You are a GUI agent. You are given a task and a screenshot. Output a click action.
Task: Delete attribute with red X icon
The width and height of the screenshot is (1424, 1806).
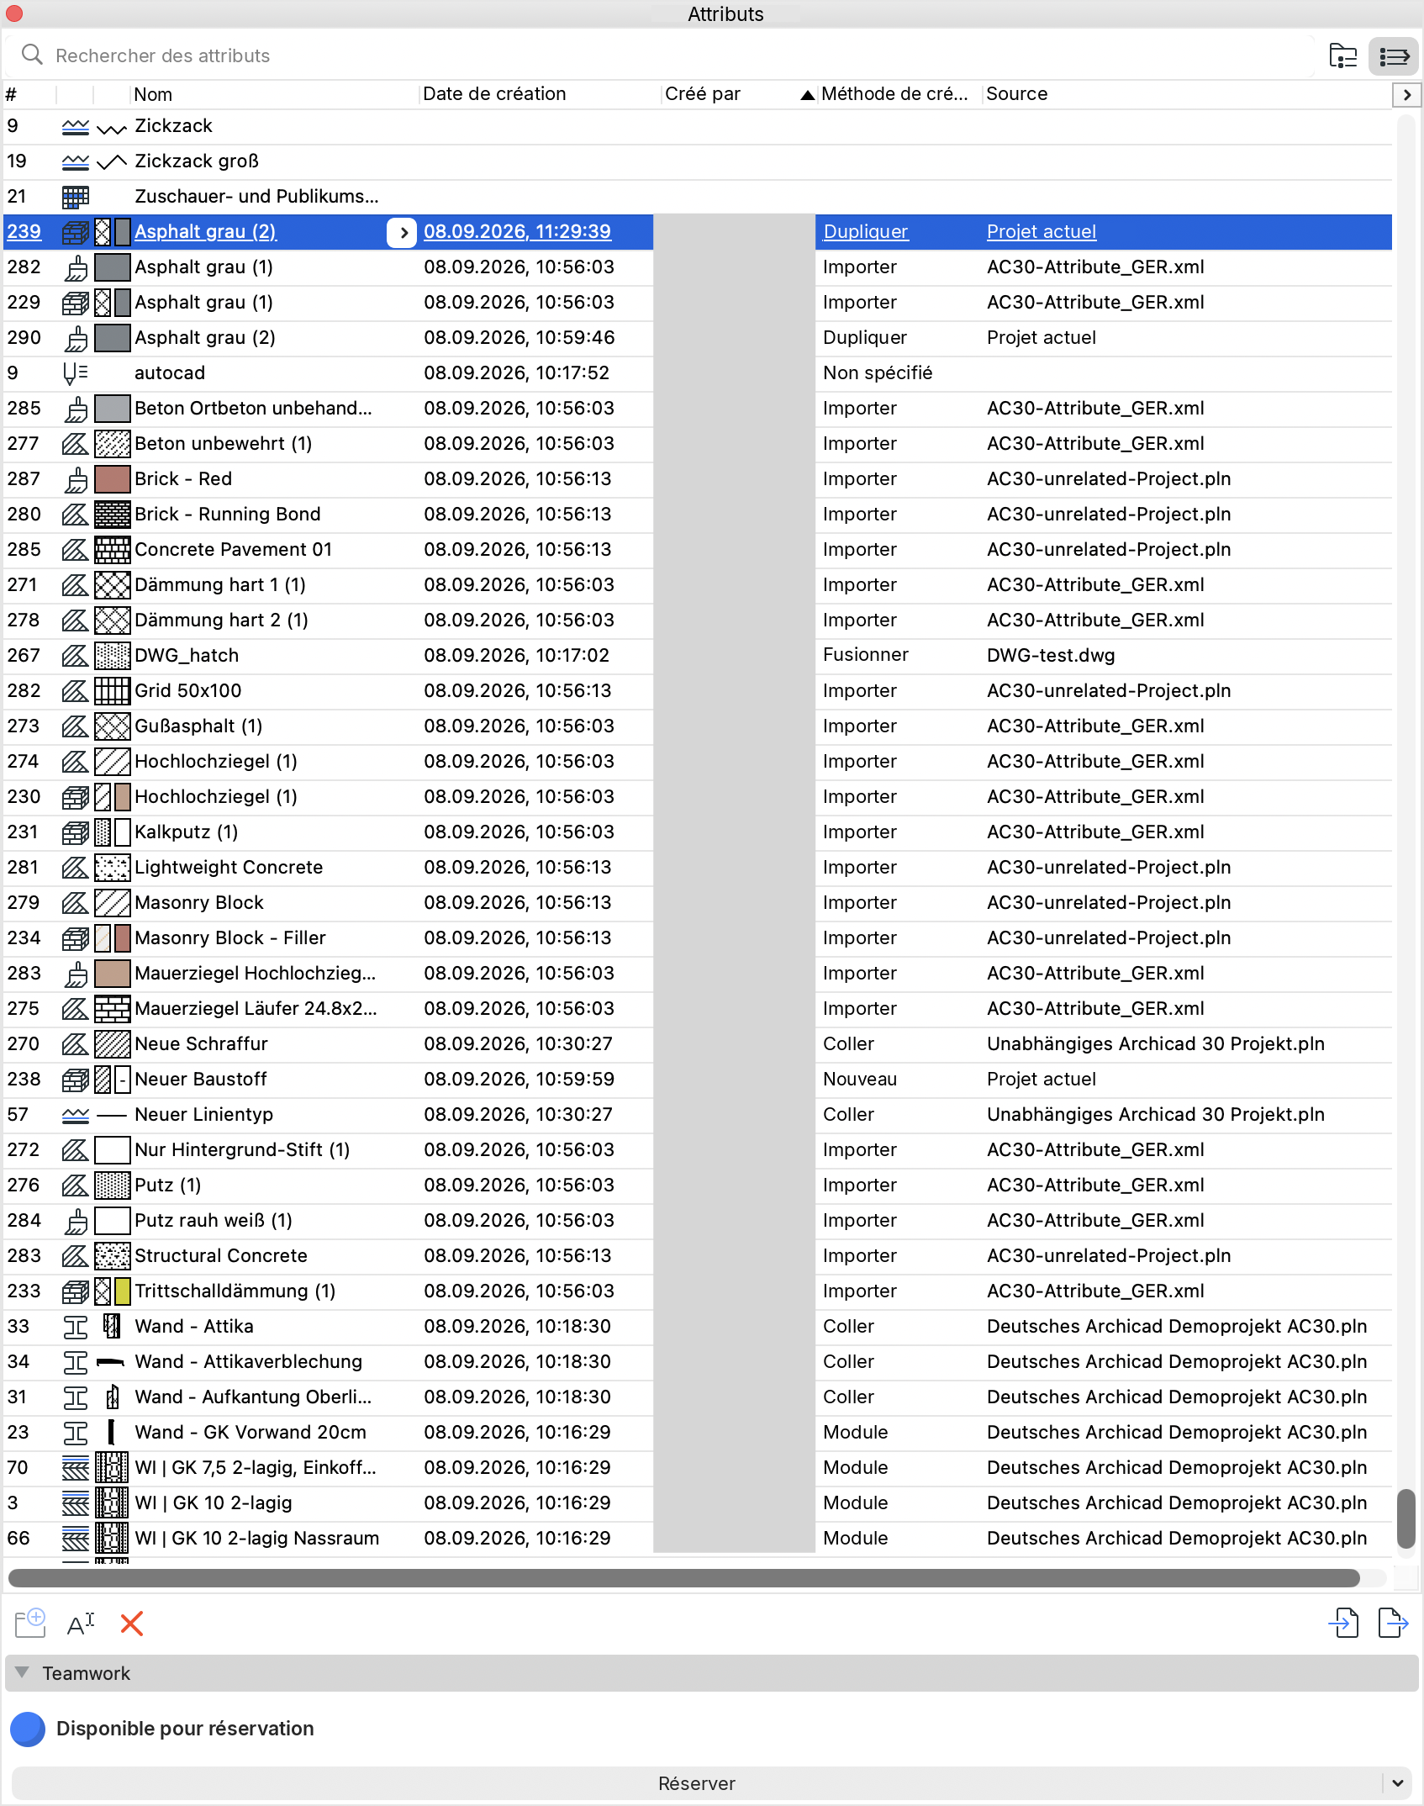click(131, 1623)
